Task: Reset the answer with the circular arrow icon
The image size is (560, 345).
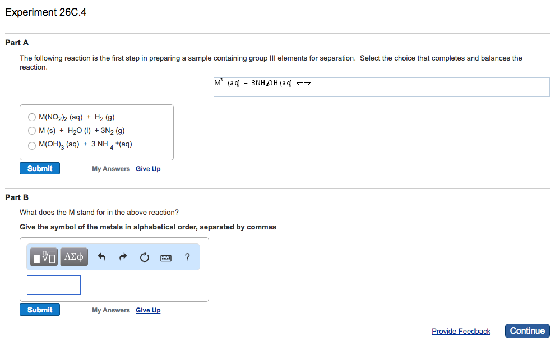Action: 144,256
